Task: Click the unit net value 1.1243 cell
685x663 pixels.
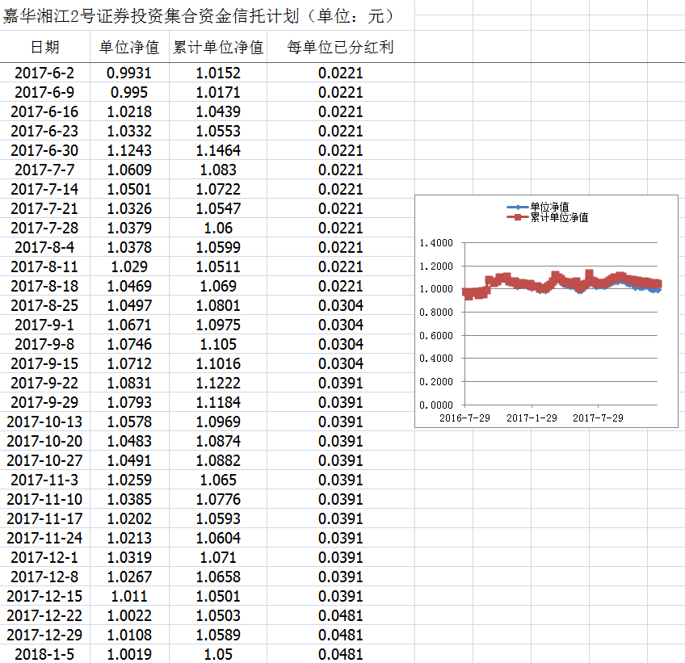Action: coord(129,150)
